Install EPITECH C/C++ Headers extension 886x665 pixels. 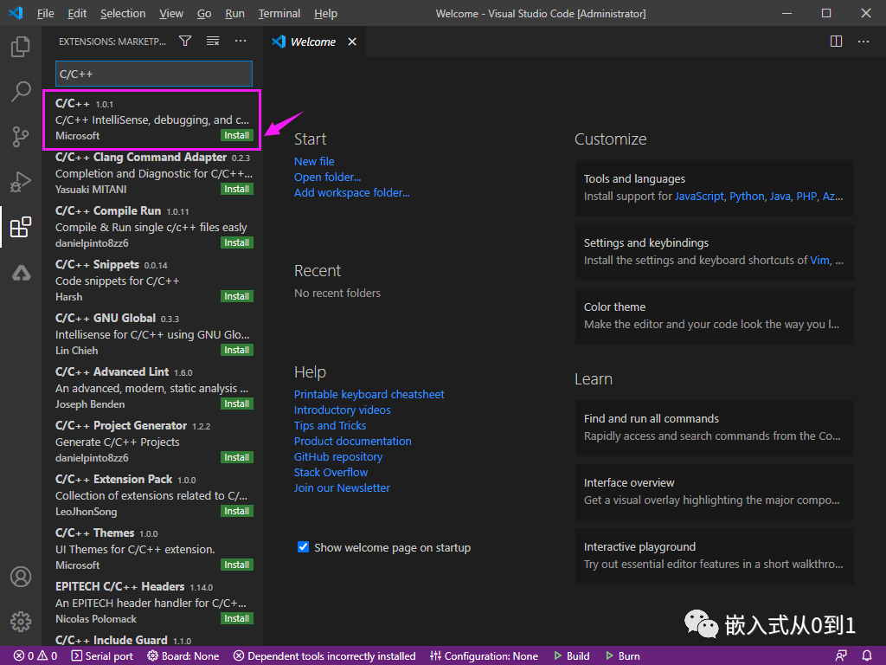coord(237,618)
